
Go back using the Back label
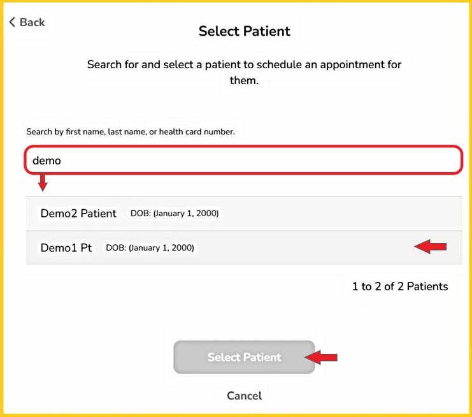click(x=32, y=22)
